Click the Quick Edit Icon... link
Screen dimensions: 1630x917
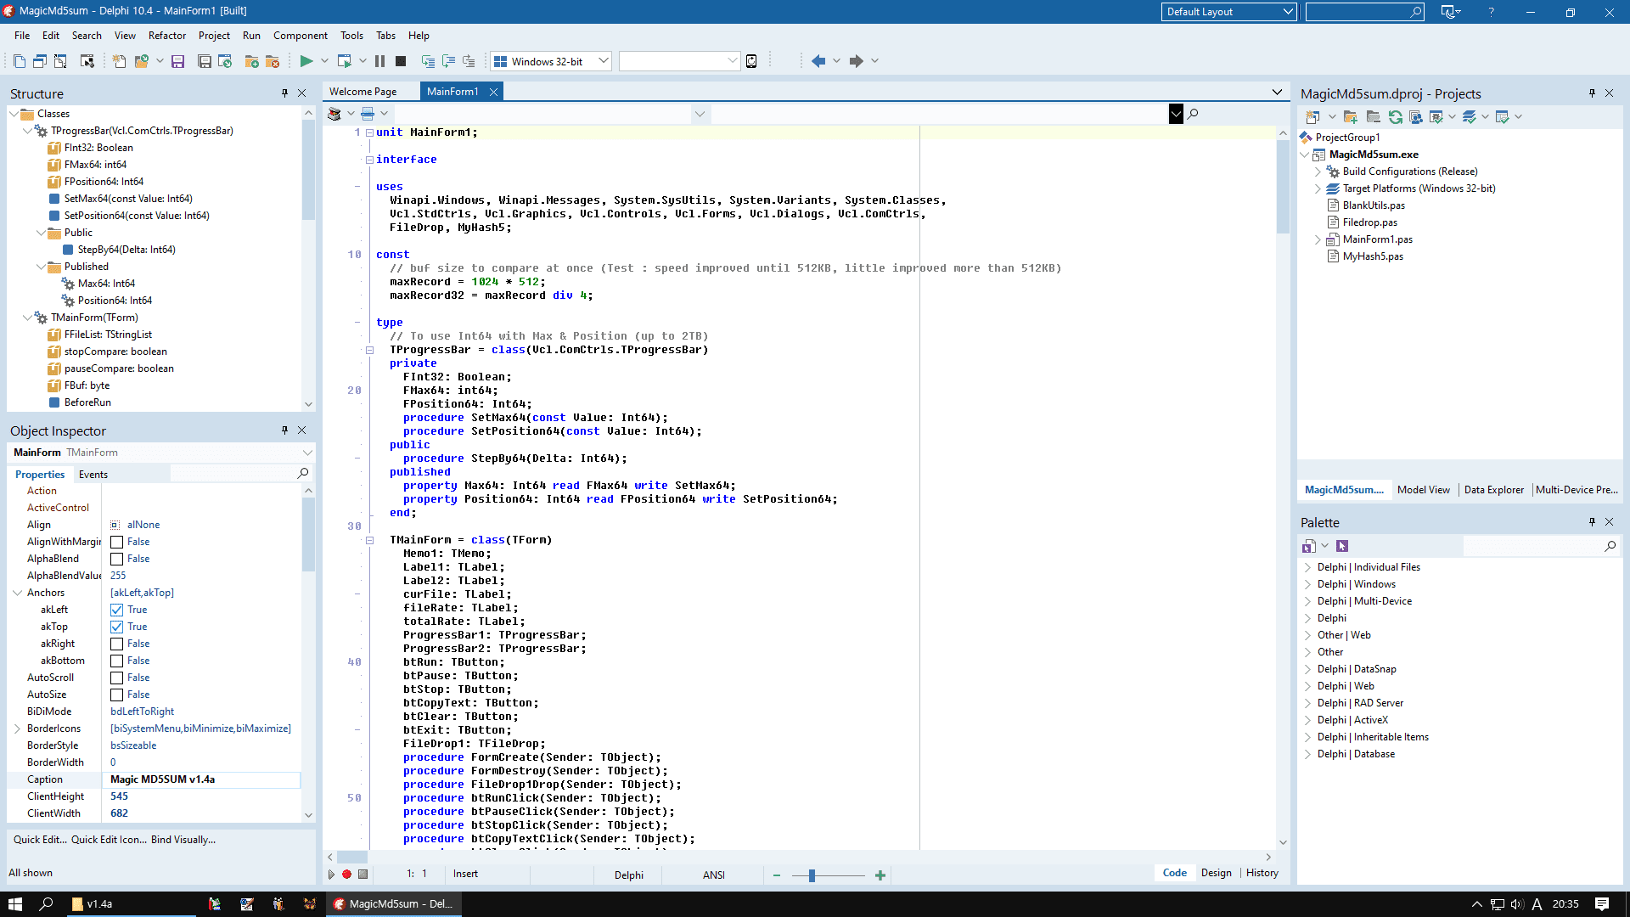pyautogui.click(x=109, y=840)
